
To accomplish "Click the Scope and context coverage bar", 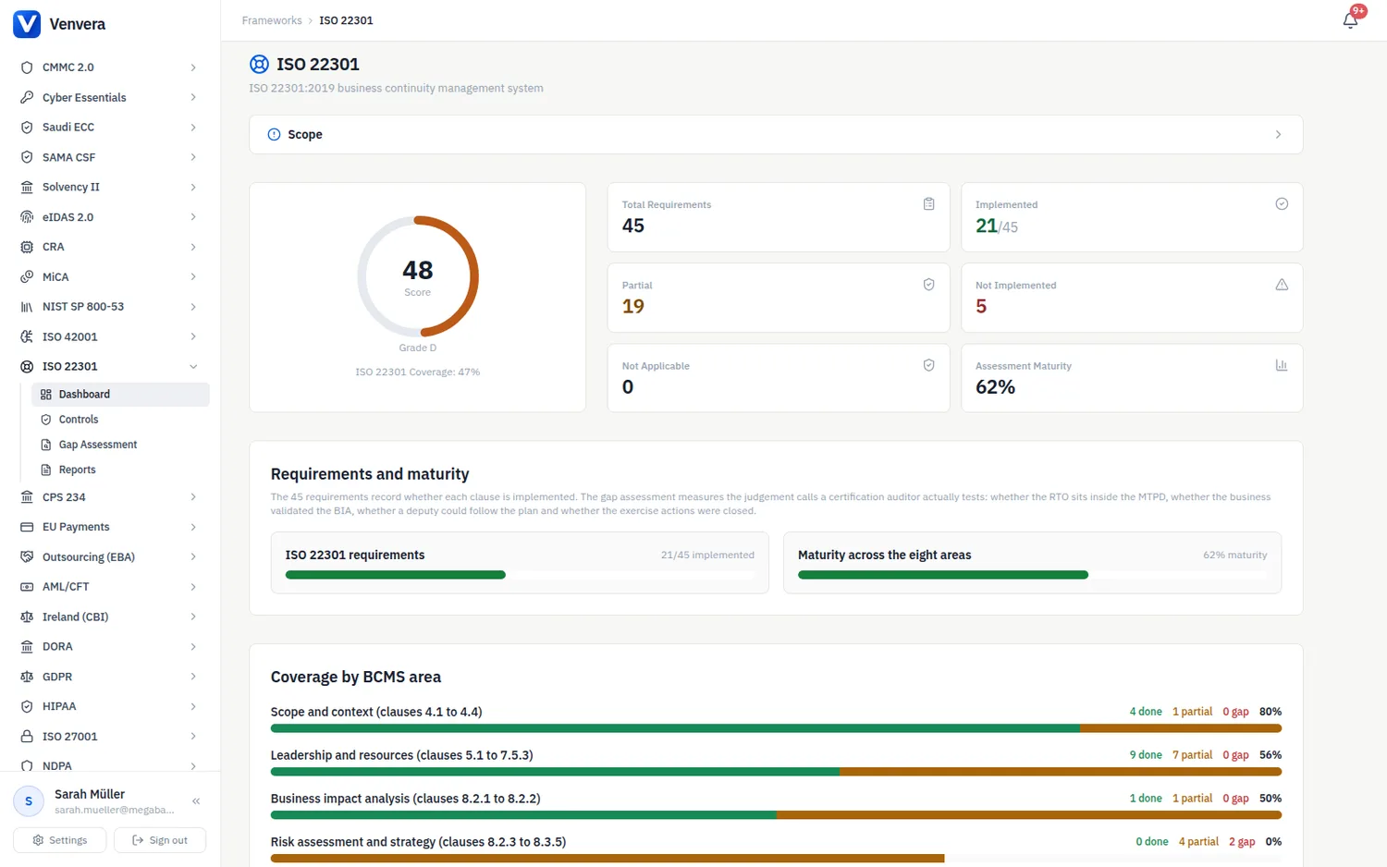I will [776, 728].
